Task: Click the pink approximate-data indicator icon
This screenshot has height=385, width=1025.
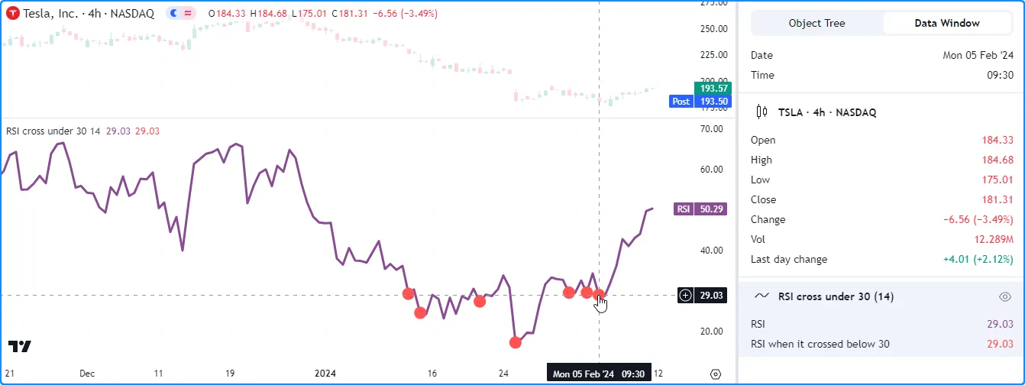Action: pos(186,13)
